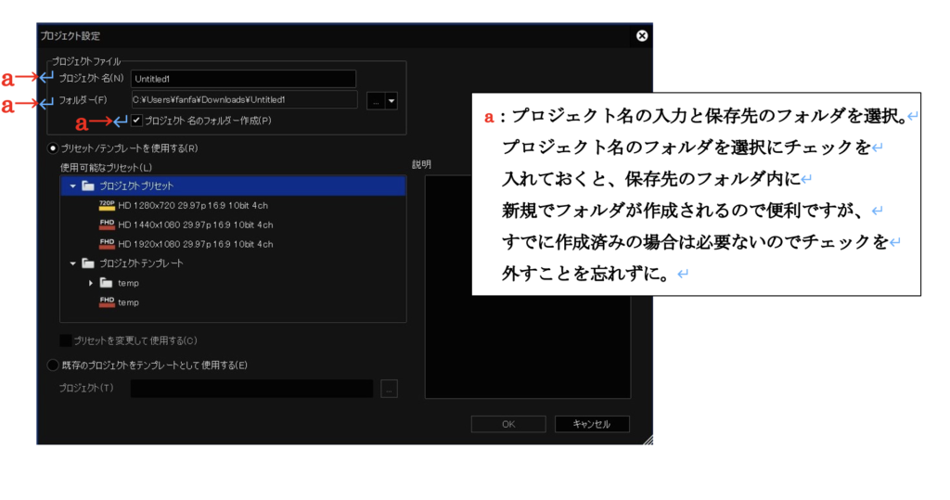Click the folder path input field
This screenshot has width=950, height=500.
pyautogui.click(x=244, y=99)
